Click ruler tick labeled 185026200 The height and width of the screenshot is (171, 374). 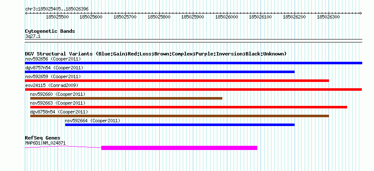tap(295, 17)
